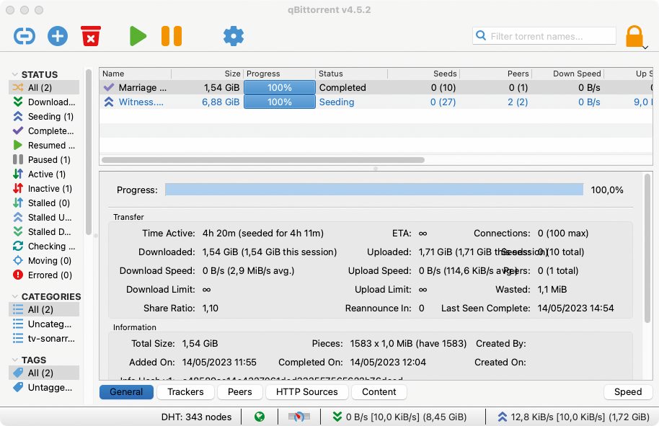This screenshot has height=426, width=659.
Task: Click the Marriage torrent 100% progress bar
Action: click(280, 87)
